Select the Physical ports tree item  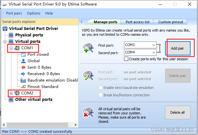29,35
